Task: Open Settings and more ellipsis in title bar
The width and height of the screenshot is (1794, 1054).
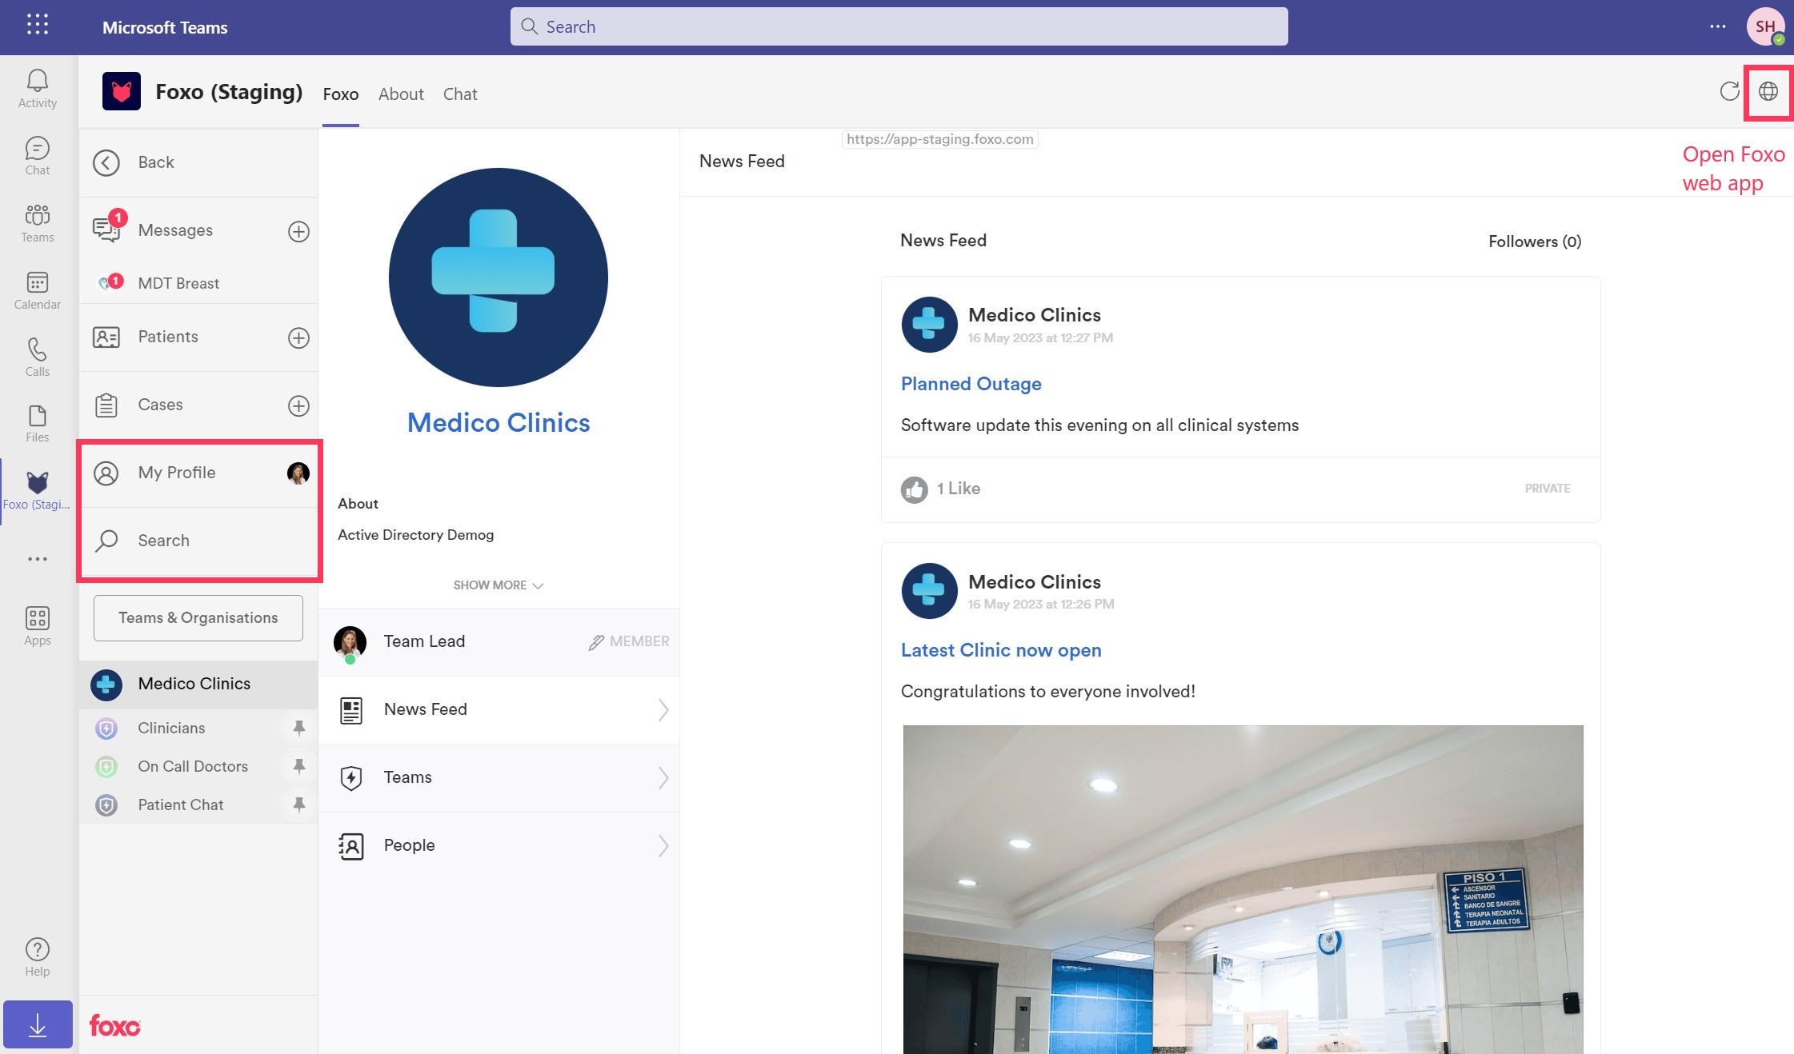Action: 1717,26
